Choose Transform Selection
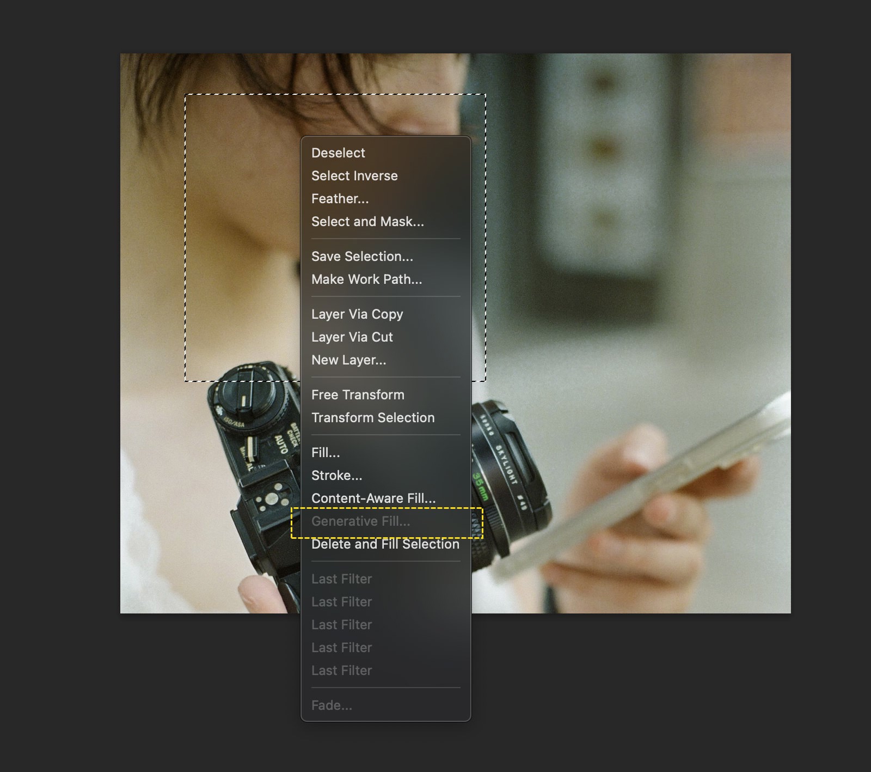Image resolution: width=871 pixels, height=772 pixels. pos(373,418)
